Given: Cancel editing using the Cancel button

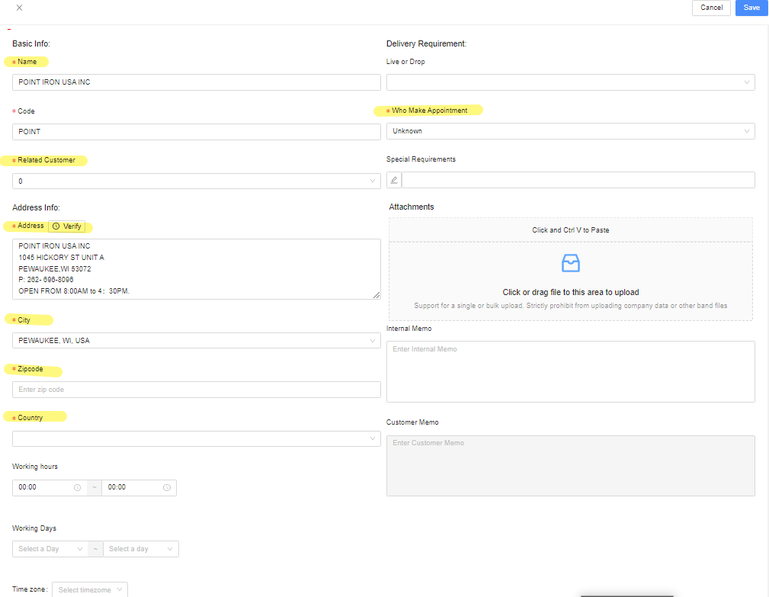Looking at the screenshot, I should tap(711, 8).
